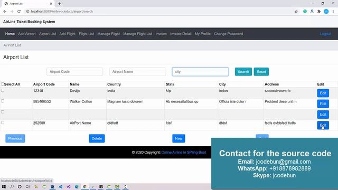Open Task View on the taskbar
The image size is (338, 190).
pyautogui.click(x=27, y=186)
